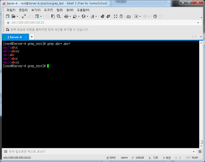Open the 도구(T) menu

point(48,10)
